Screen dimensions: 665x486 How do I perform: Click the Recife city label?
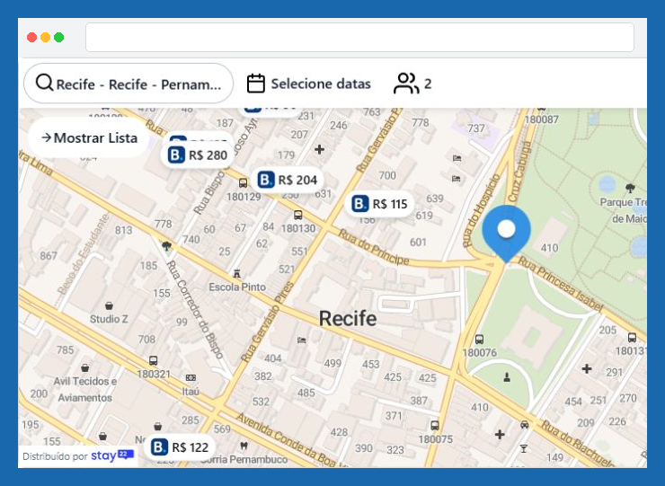click(x=348, y=318)
